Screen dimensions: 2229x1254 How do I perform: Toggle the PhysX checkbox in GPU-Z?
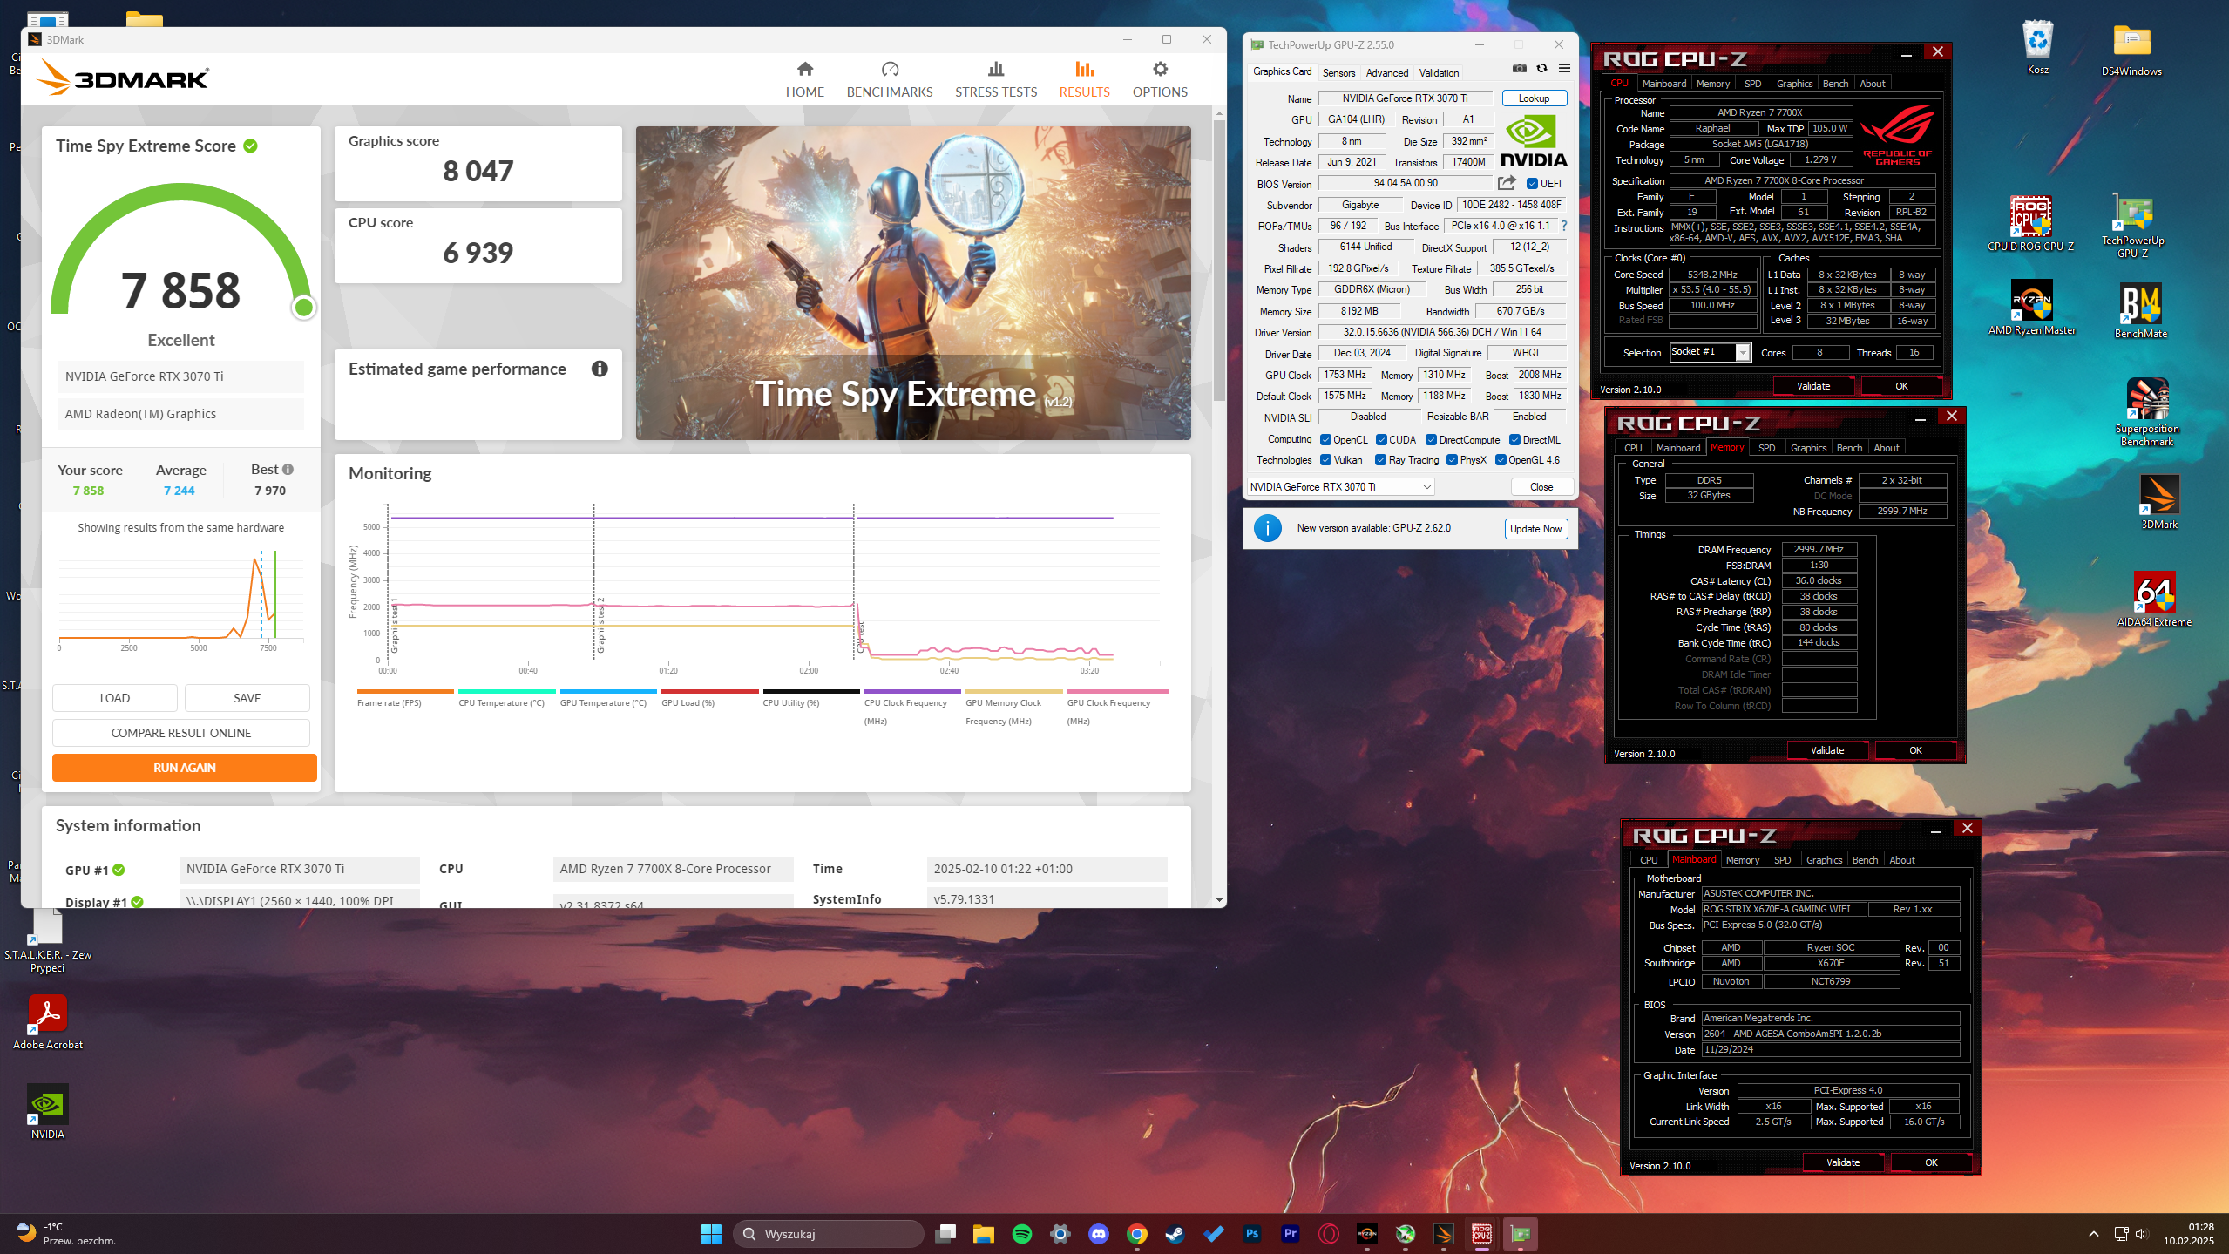1452,460
